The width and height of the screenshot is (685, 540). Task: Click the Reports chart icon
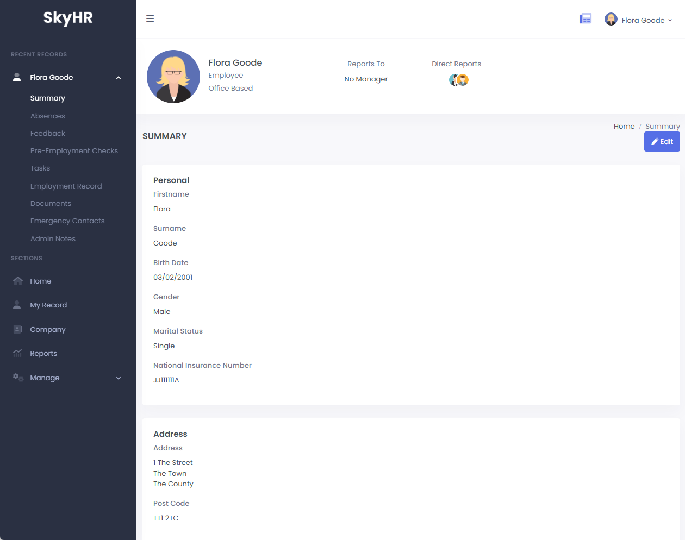coord(17,353)
